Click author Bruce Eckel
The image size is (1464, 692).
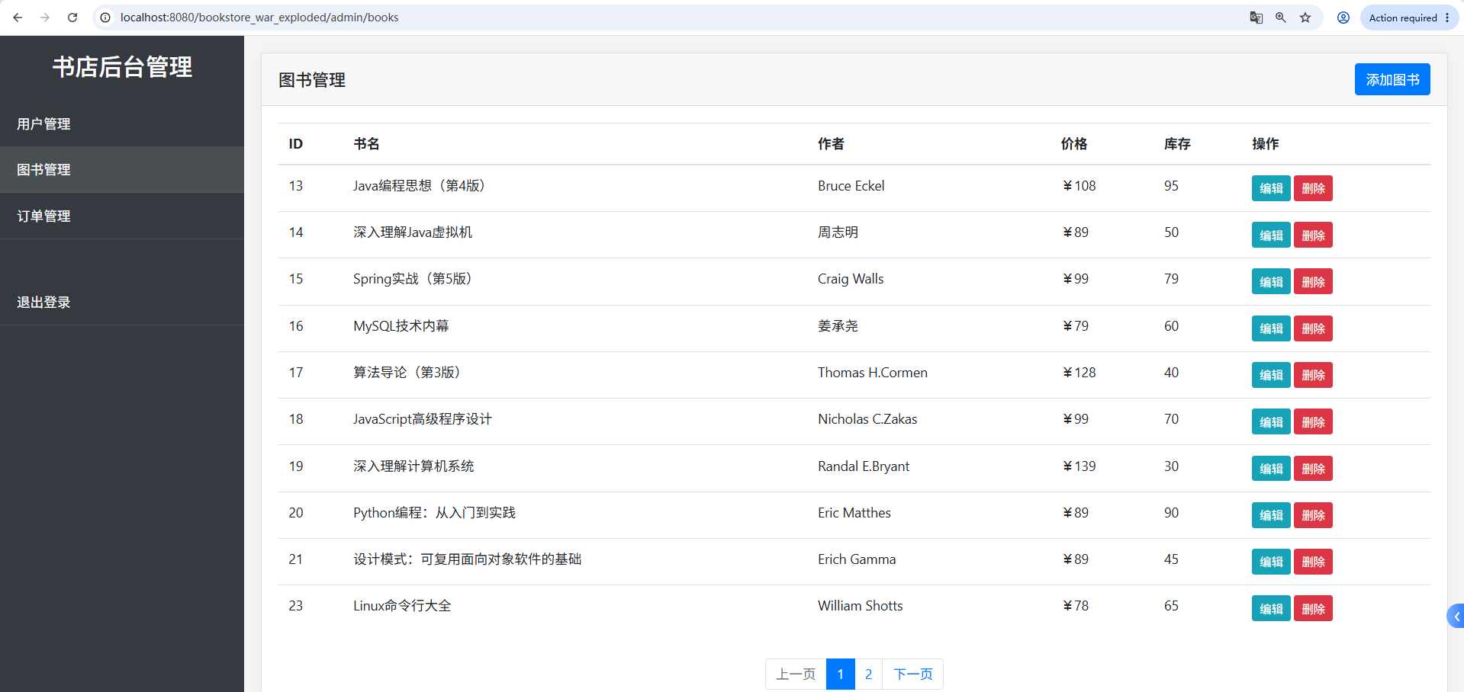(x=851, y=186)
